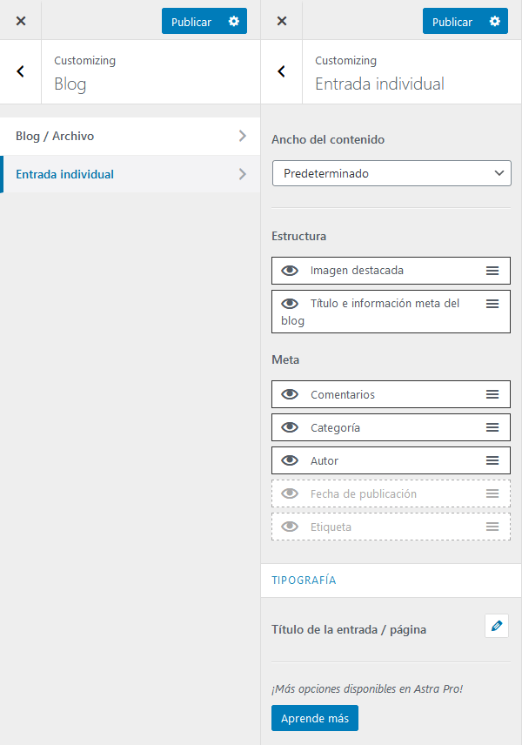The height and width of the screenshot is (745, 522).
Task: Open the Ancho del contenido dropdown
Action: pyautogui.click(x=391, y=173)
